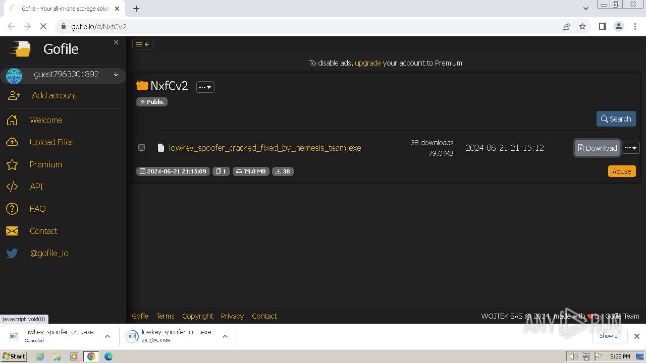
Task: Select checkbox for lowkey_spoofer exe file
Action: [x=141, y=148]
